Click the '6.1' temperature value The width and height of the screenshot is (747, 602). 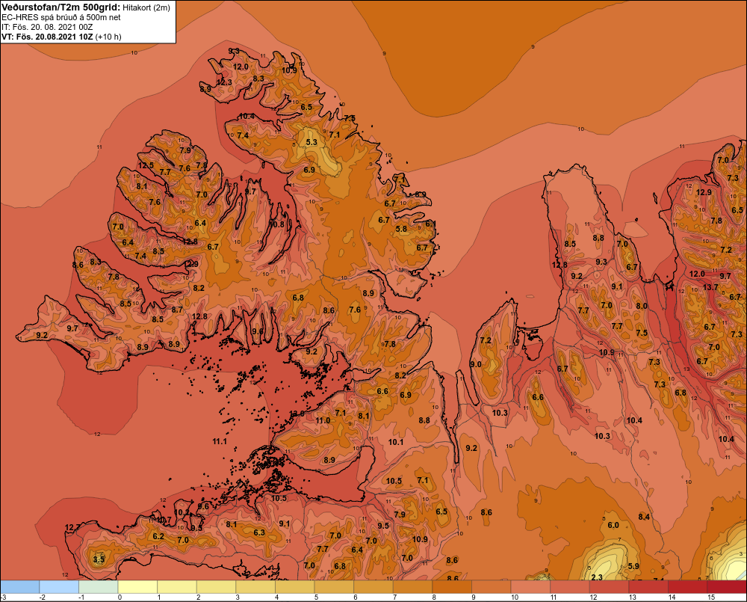pyautogui.click(x=430, y=224)
